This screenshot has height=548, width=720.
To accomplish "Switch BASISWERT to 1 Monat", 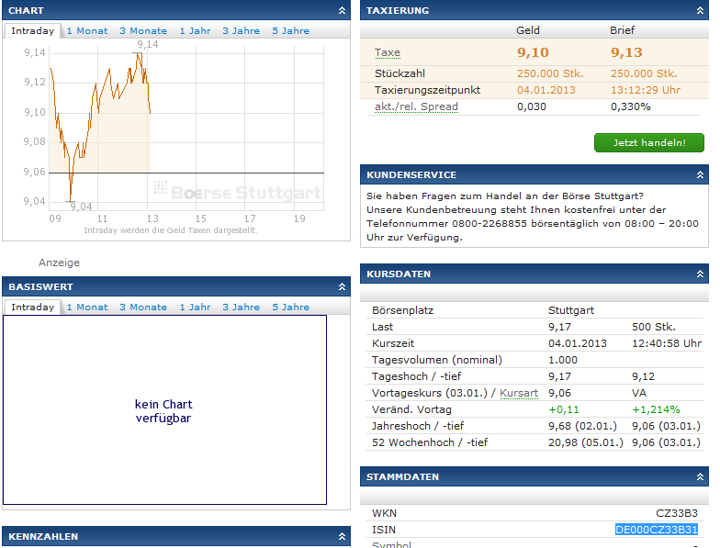I will coord(86,307).
